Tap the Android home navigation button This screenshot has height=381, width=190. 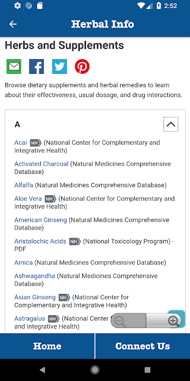pos(95,370)
